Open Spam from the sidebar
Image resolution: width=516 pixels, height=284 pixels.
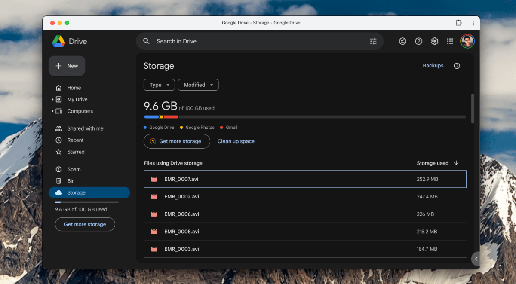tap(74, 169)
